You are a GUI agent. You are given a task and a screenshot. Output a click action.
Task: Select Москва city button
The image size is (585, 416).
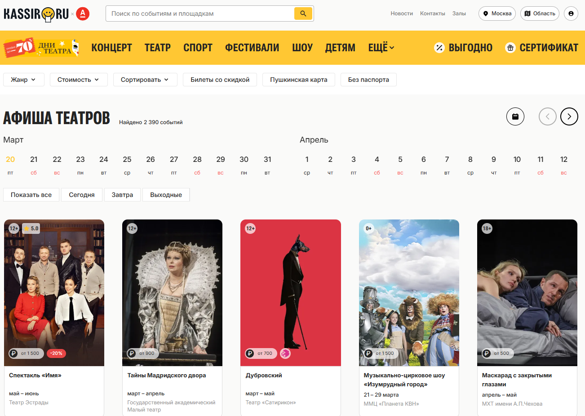[x=497, y=13]
